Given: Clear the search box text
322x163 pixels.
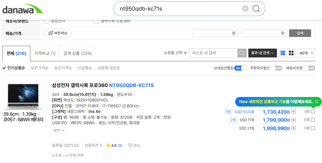Looking at the screenshot, I should coord(245,9).
